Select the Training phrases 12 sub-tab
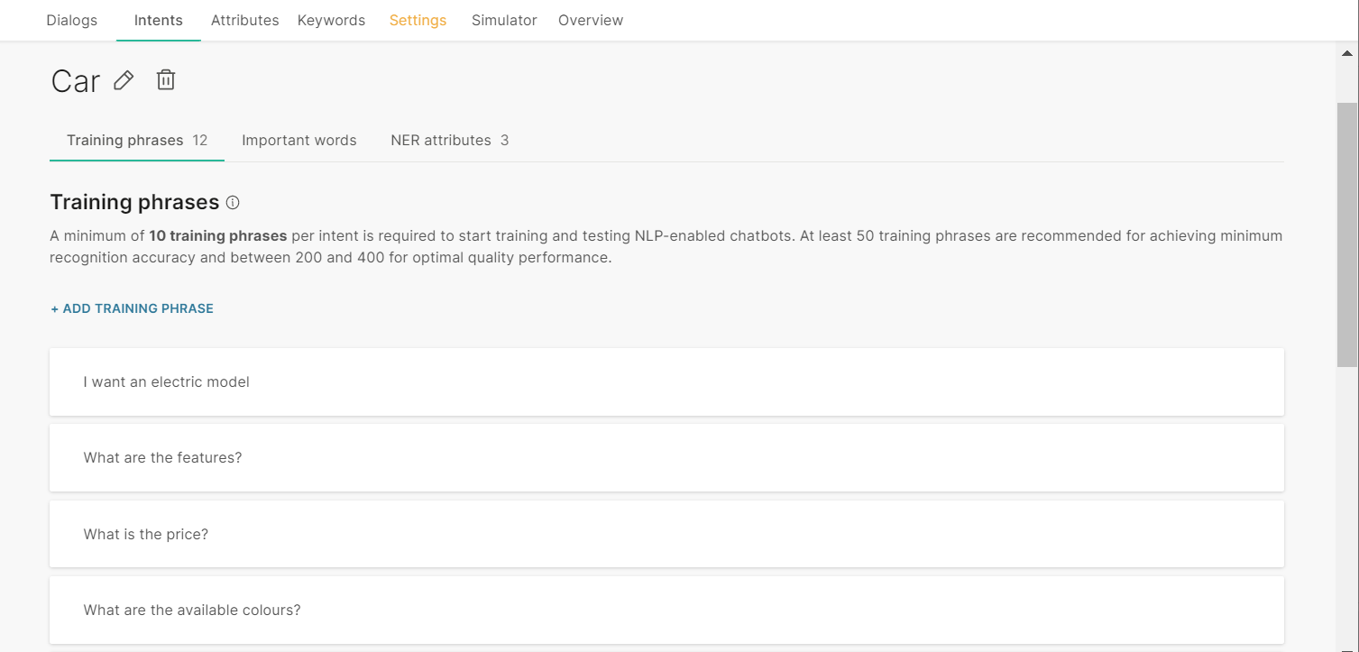This screenshot has width=1359, height=652. pyautogui.click(x=137, y=140)
